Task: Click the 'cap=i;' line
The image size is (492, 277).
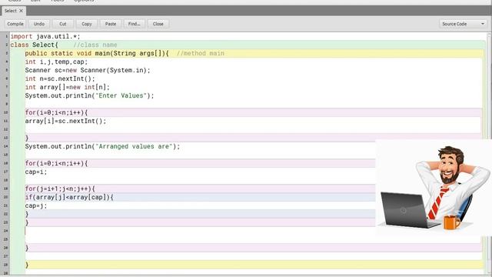Action: click(36, 172)
